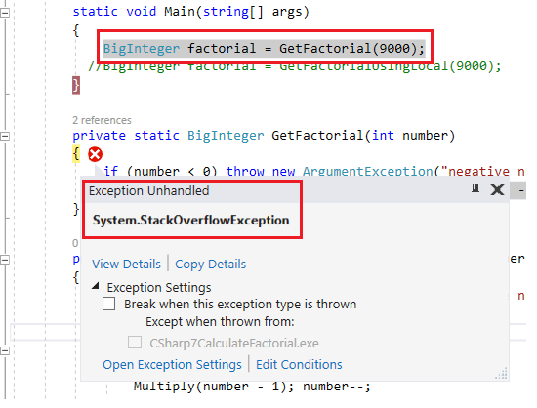Click the highlighted closing brace of Main
Screen dimensions: 537x408
[76, 85]
